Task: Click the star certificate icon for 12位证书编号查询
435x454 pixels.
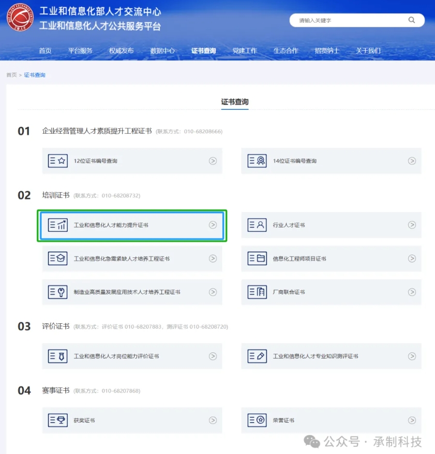Action: pos(58,161)
